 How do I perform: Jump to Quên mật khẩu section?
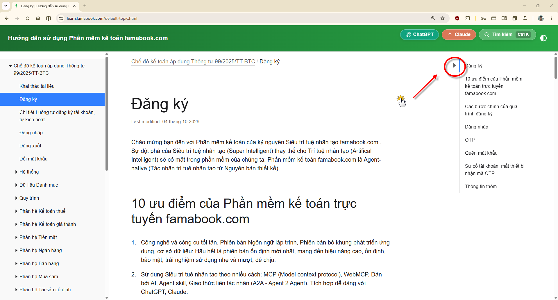pyautogui.click(x=481, y=153)
